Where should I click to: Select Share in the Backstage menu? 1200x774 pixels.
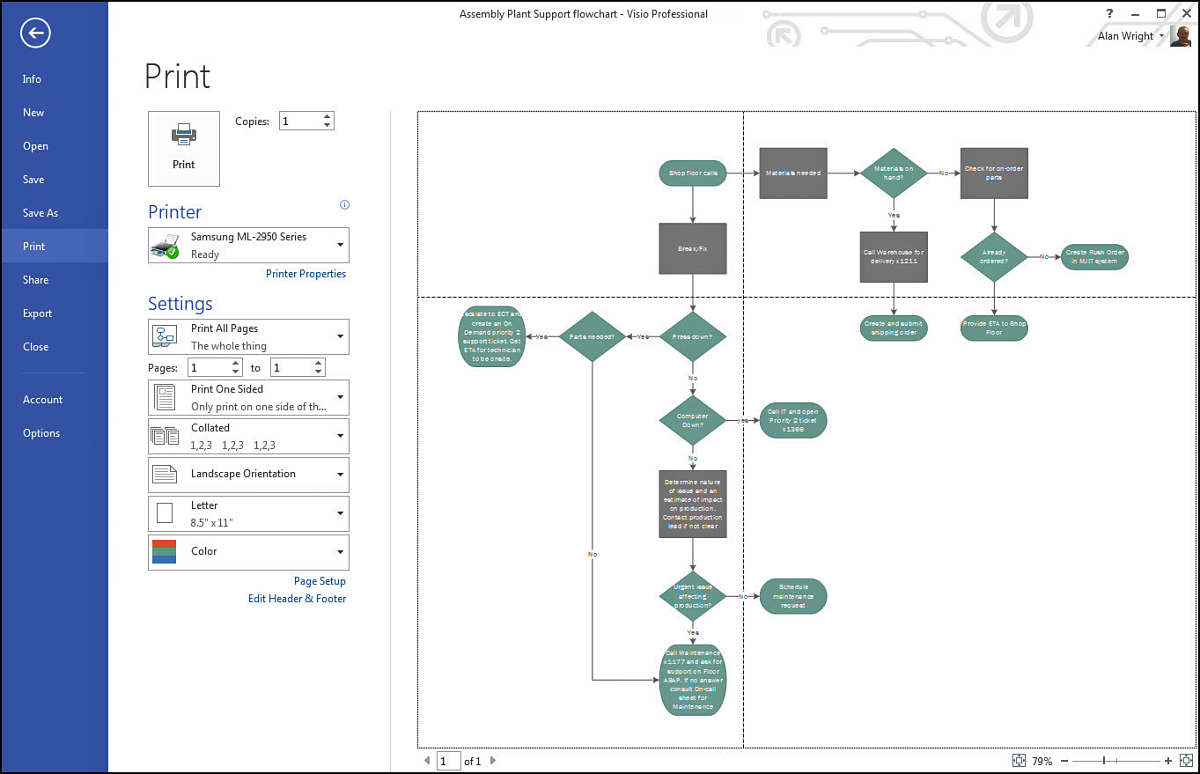click(54, 280)
